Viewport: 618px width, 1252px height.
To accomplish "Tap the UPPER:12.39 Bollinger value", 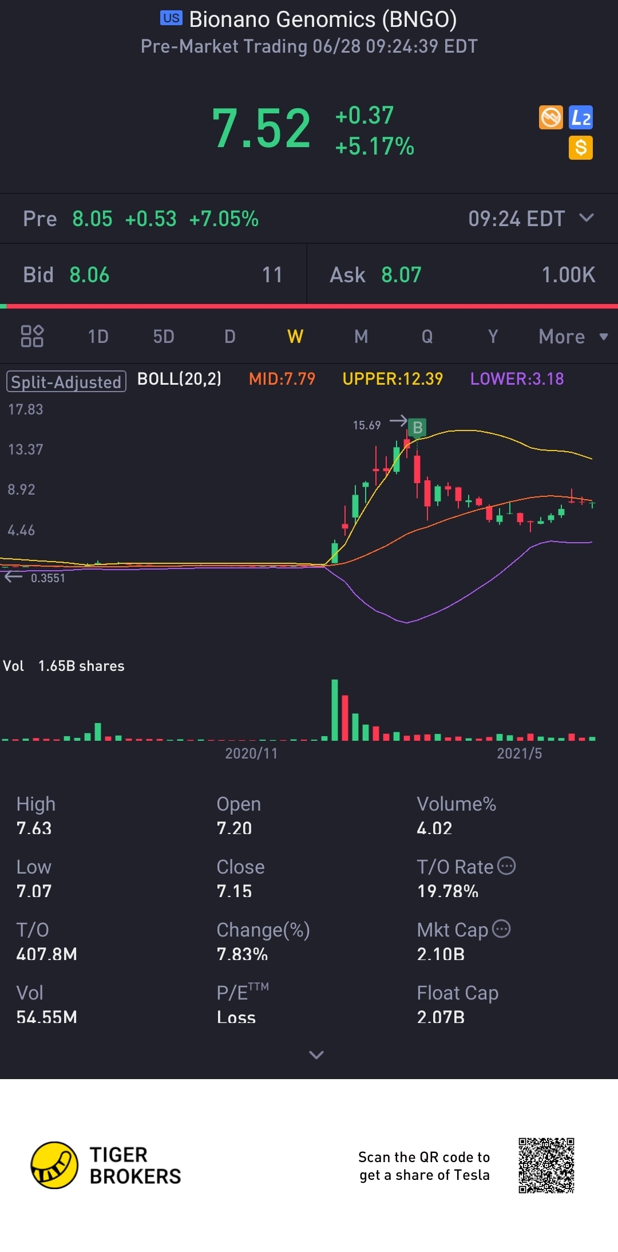I will point(393,379).
